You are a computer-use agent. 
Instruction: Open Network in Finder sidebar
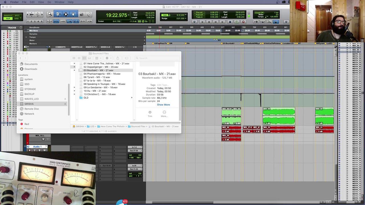[x=29, y=114]
